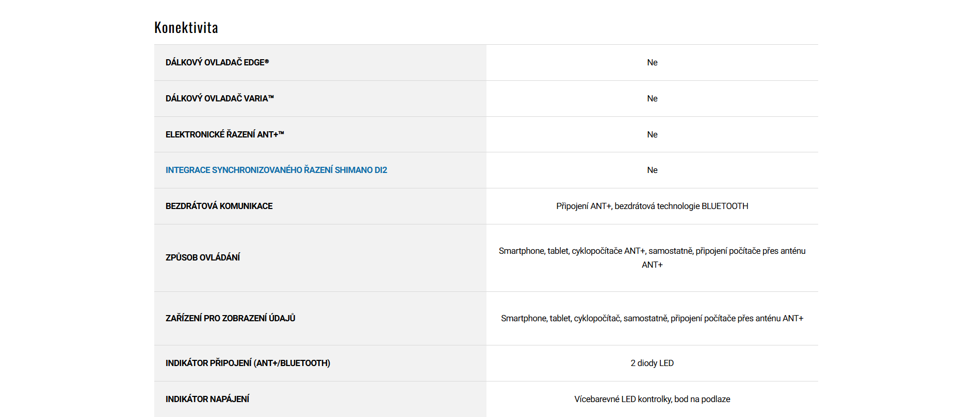Click the "Smartphone, tablet, cyklopočítače ANT+" control method text
Viewport: 974px width, 417px height.
point(652,251)
